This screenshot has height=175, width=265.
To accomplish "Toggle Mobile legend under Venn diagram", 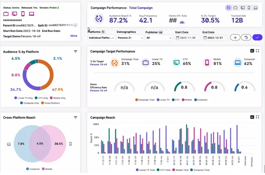I will click(47, 169).
